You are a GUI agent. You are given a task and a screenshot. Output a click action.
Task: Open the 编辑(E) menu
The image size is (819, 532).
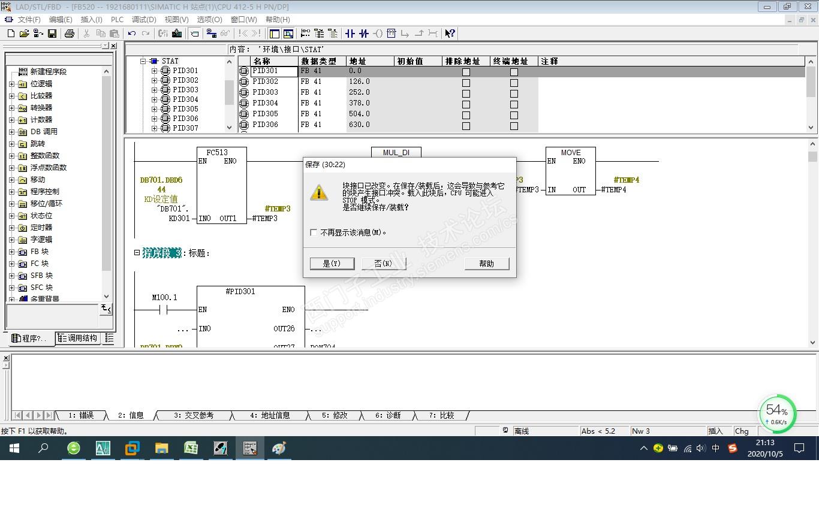[x=61, y=19]
